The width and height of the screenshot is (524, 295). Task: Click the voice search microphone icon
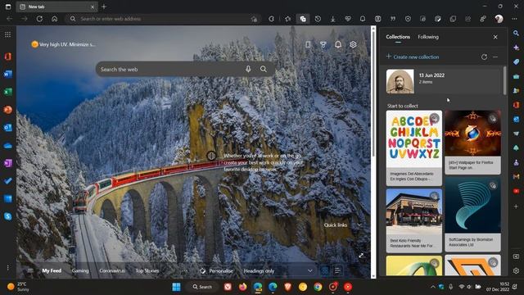[248, 69]
